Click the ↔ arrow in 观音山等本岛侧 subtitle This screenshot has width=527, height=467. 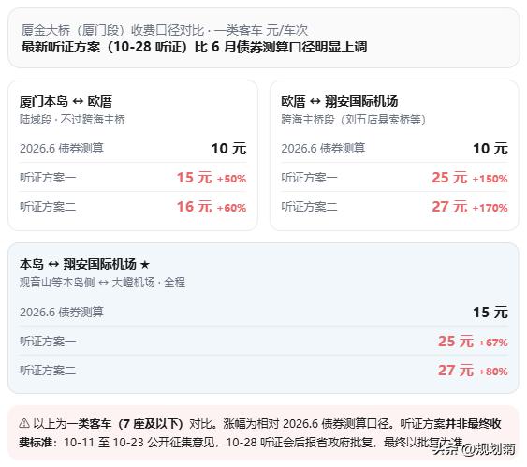point(103,283)
